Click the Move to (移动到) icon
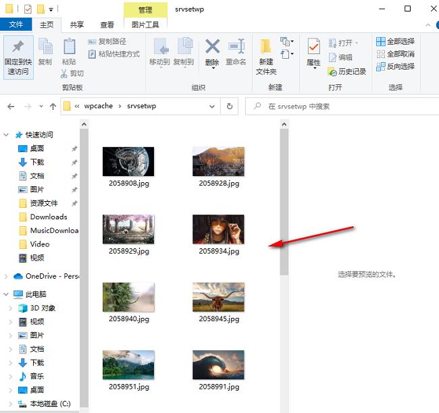 pyautogui.click(x=161, y=46)
